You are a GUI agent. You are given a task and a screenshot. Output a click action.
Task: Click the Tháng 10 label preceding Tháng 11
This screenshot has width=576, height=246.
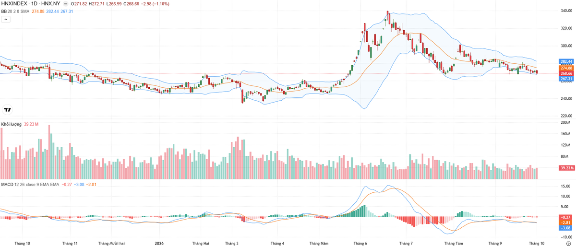pos(22,243)
